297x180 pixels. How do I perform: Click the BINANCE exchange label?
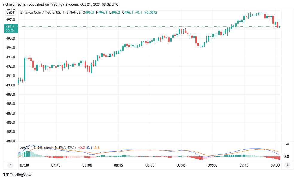pos(73,13)
